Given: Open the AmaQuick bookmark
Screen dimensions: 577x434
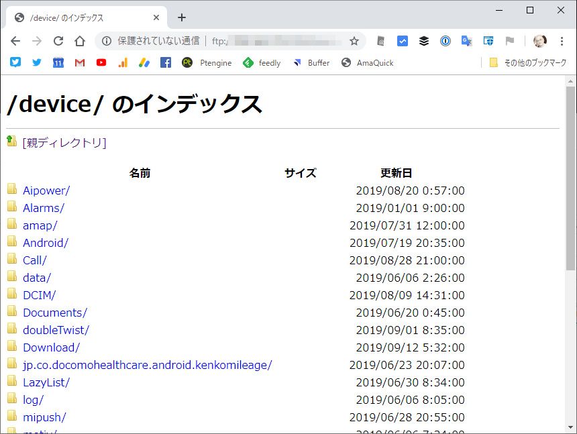Looking at the screenshot, I should coord(367,63).
